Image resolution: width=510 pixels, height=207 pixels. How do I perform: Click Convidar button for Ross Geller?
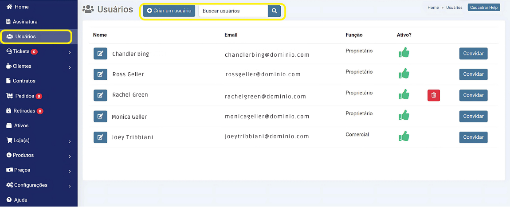pyautogui.click(x=473, y=74)
